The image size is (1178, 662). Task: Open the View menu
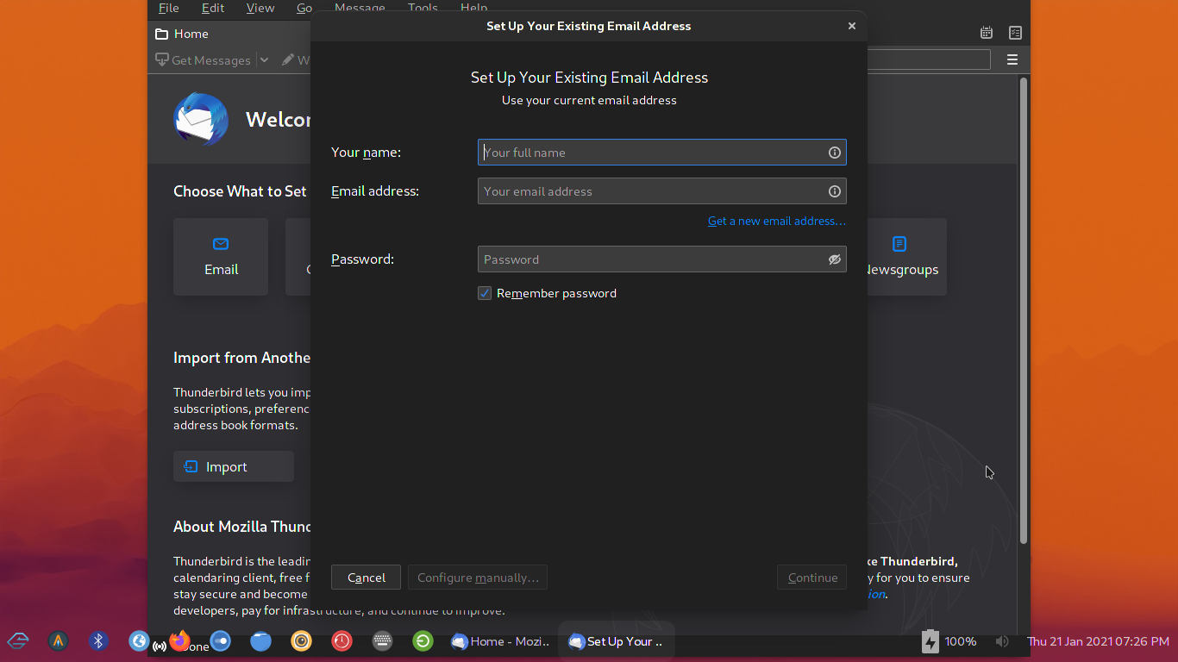point(260,8)
